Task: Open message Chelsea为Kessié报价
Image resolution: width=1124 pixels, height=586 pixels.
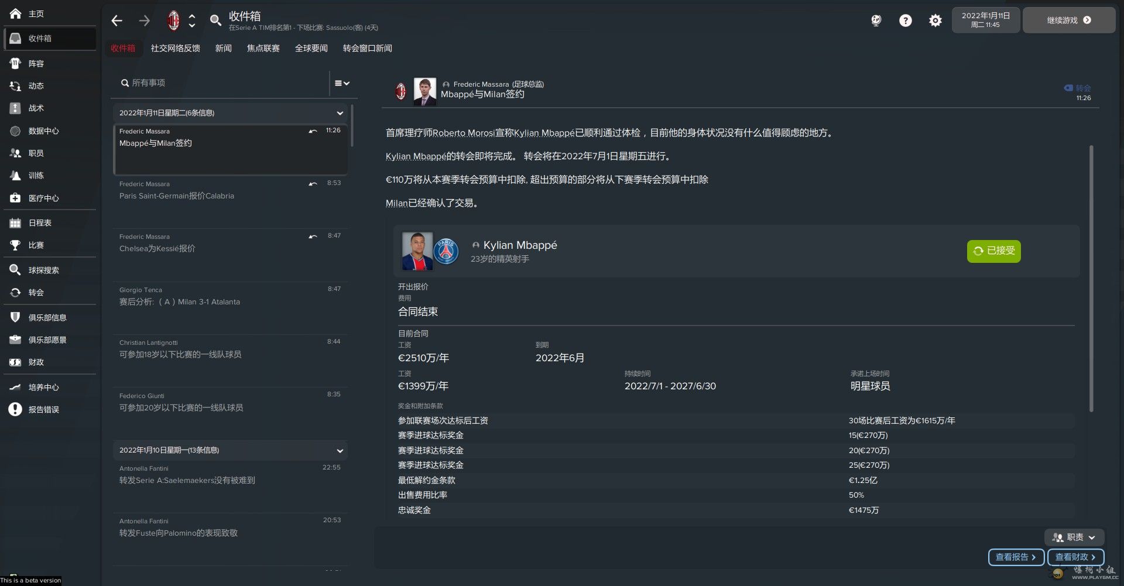Action: [x=231, y=255]
